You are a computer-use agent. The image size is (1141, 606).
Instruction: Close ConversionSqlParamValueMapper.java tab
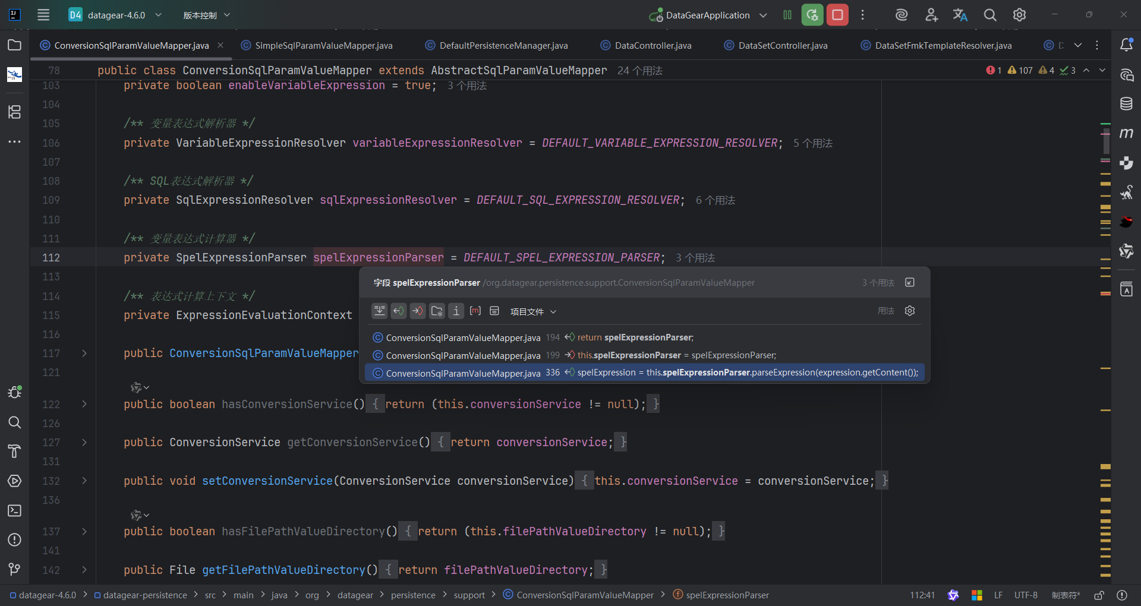[x=220, y=45]
